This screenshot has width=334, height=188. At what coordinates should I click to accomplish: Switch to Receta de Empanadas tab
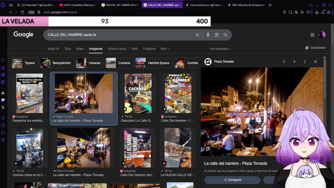[247, 5]
